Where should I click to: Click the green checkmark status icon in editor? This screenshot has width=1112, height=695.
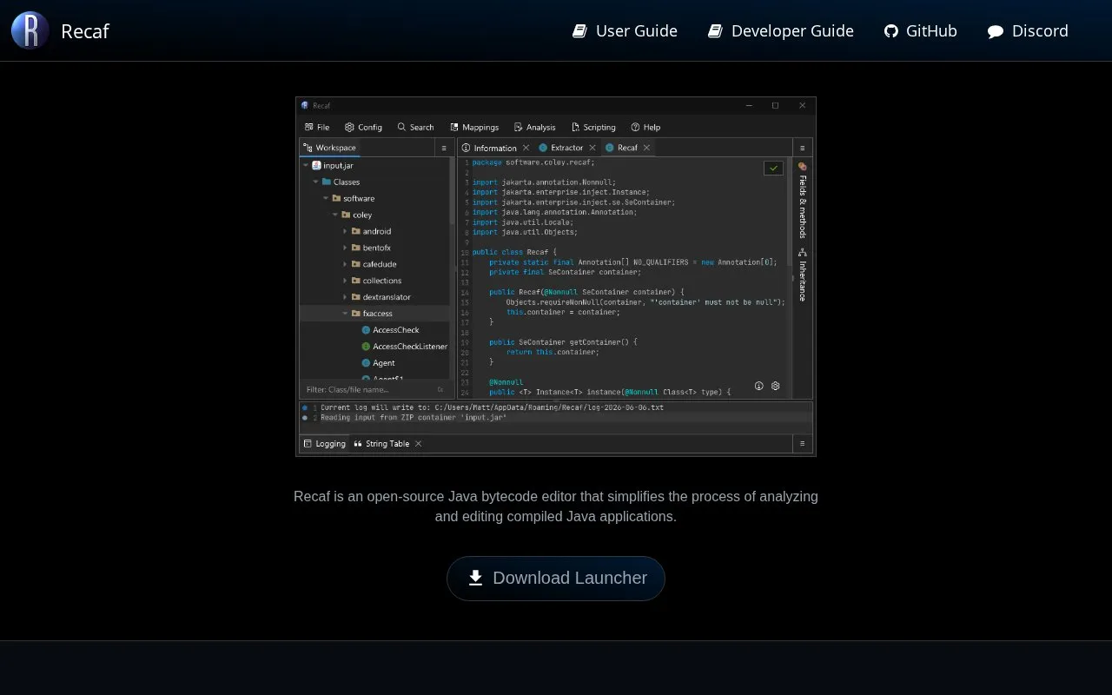click(773, 168)
